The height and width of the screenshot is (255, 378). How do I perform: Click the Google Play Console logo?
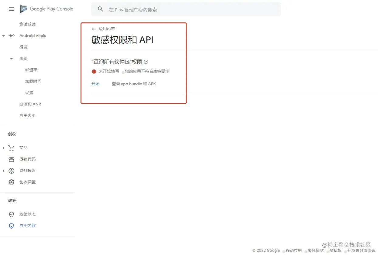click(46, 9)
